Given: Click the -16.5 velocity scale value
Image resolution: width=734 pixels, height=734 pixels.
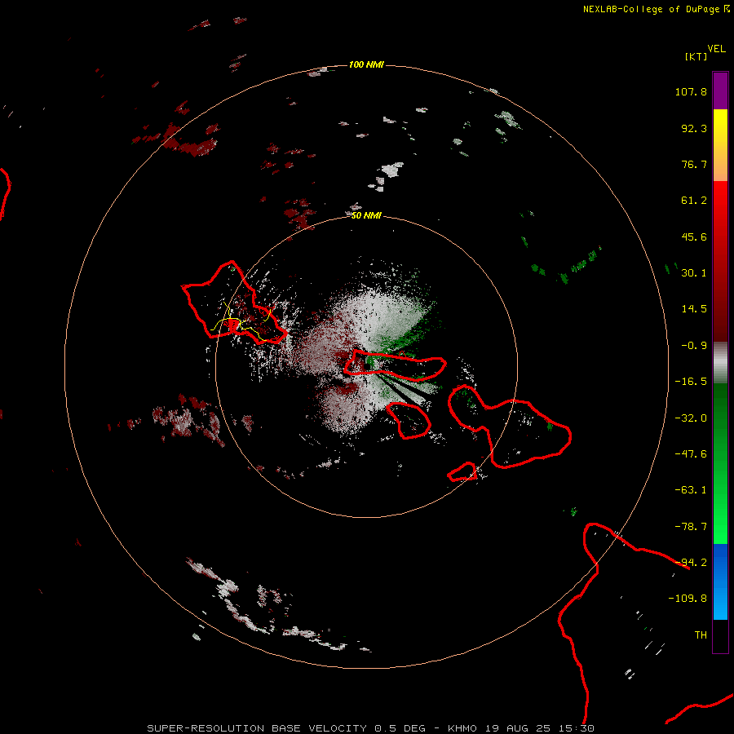Looking at the screenshot, I should (x=691, y=382).
